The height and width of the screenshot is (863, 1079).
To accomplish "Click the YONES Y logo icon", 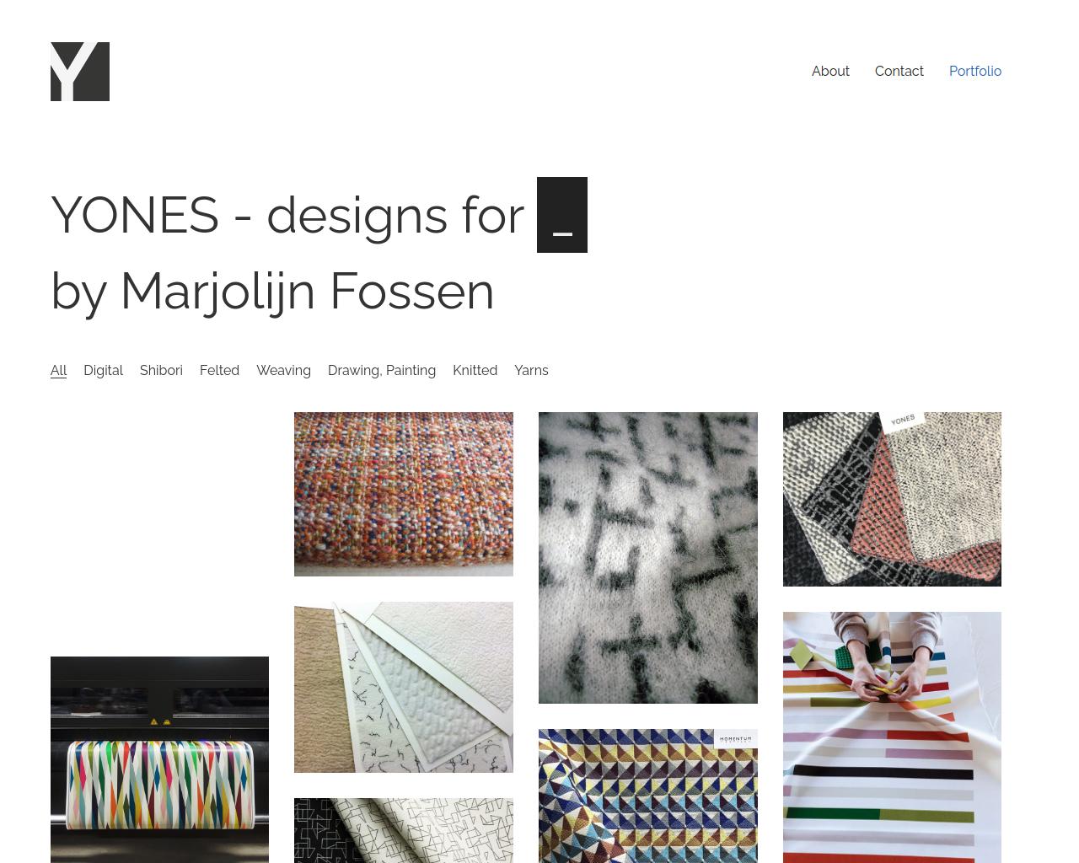I will [80, 72].
